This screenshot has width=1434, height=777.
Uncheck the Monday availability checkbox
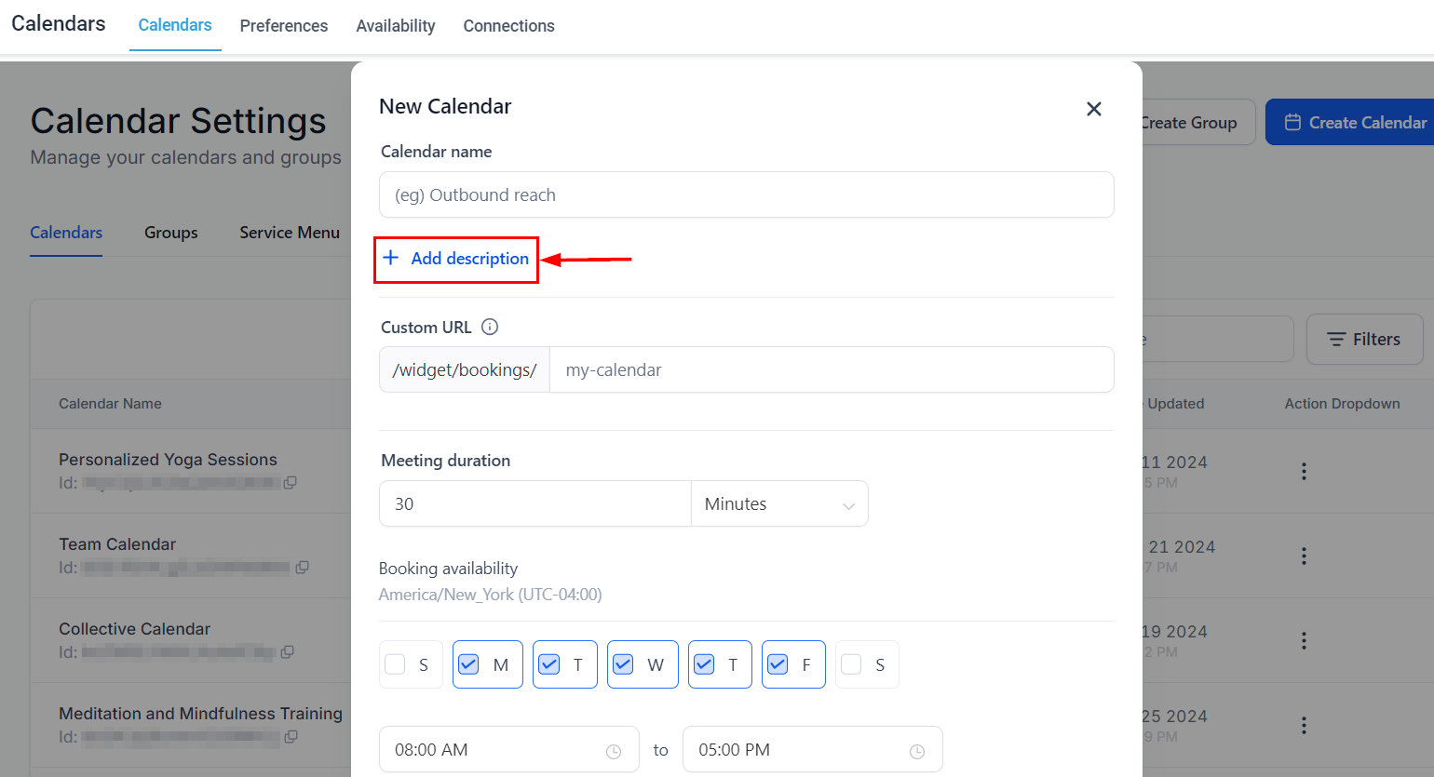[469, 664]
